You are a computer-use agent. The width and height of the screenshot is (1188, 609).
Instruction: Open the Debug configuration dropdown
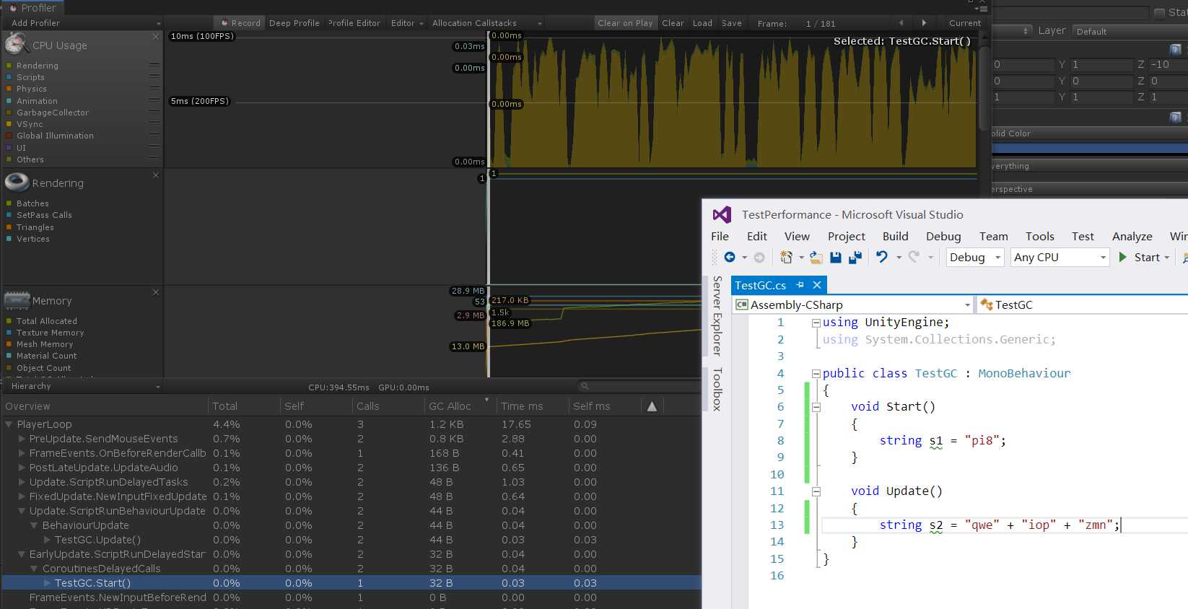tap(975, 258)
